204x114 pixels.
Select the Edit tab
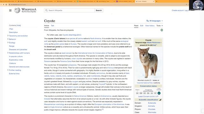142,26
